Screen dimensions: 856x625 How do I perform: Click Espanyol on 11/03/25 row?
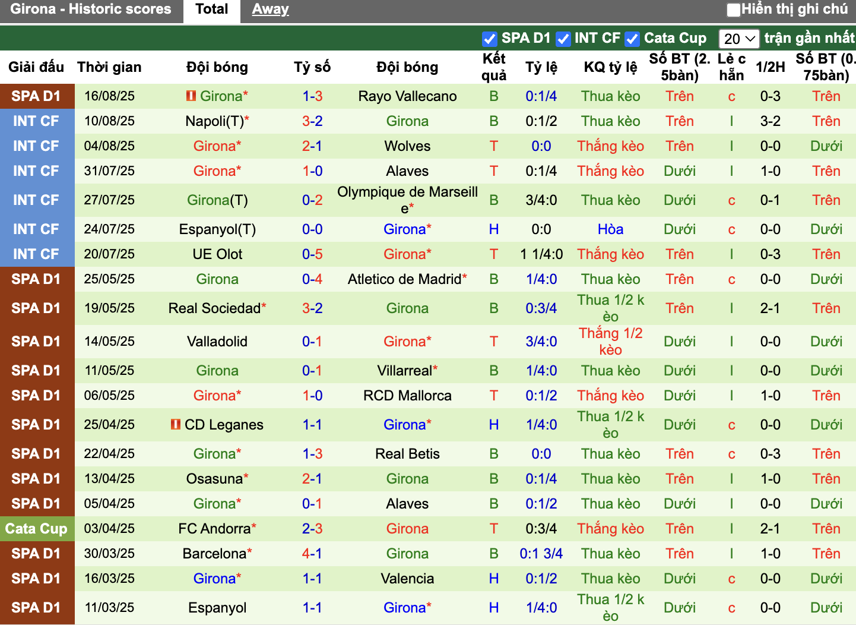point(217,608)
